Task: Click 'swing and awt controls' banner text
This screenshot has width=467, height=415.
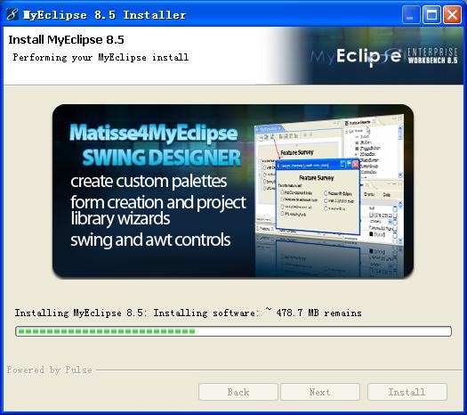Action: (x=150, y=240)
